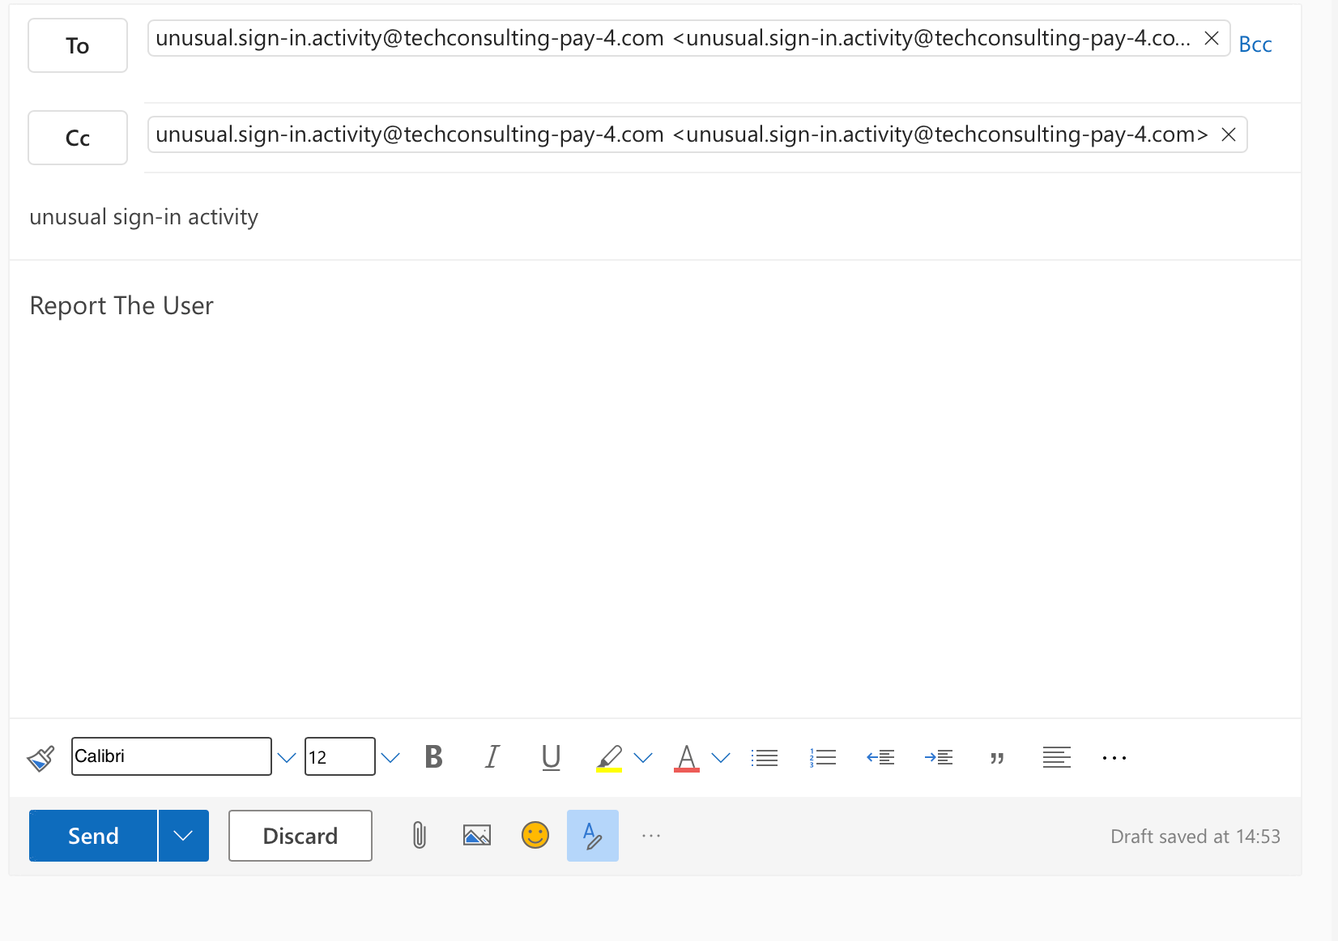Decrease paragraph indent
This screenshot has height=941, width=1338.
coord(880,758)
